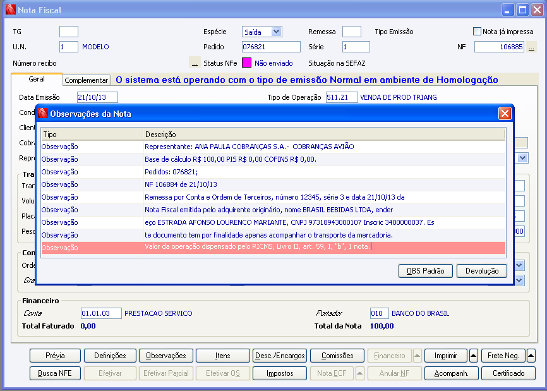Click the Observações button
Image resolution: width=547 pixels, height=391 pixels.
click(x=166, y=356)
